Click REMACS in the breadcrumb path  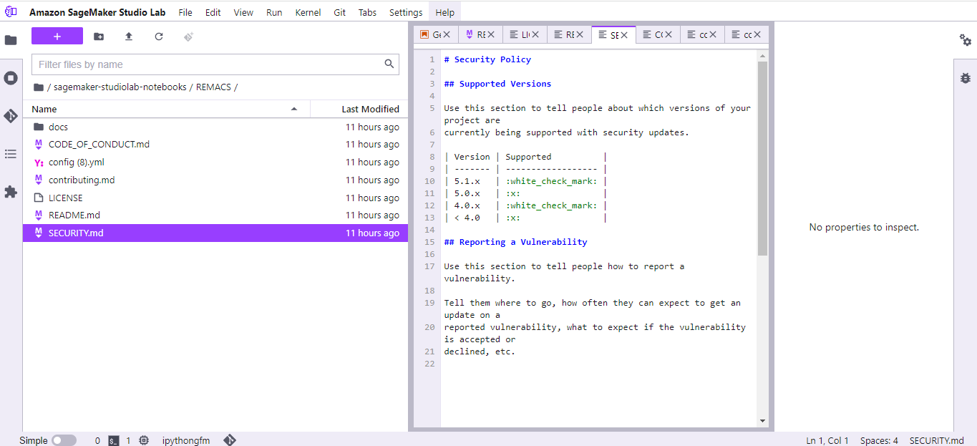[x=213, y=87]
